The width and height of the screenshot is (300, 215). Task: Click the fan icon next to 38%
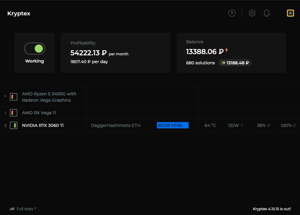[268, 125]
